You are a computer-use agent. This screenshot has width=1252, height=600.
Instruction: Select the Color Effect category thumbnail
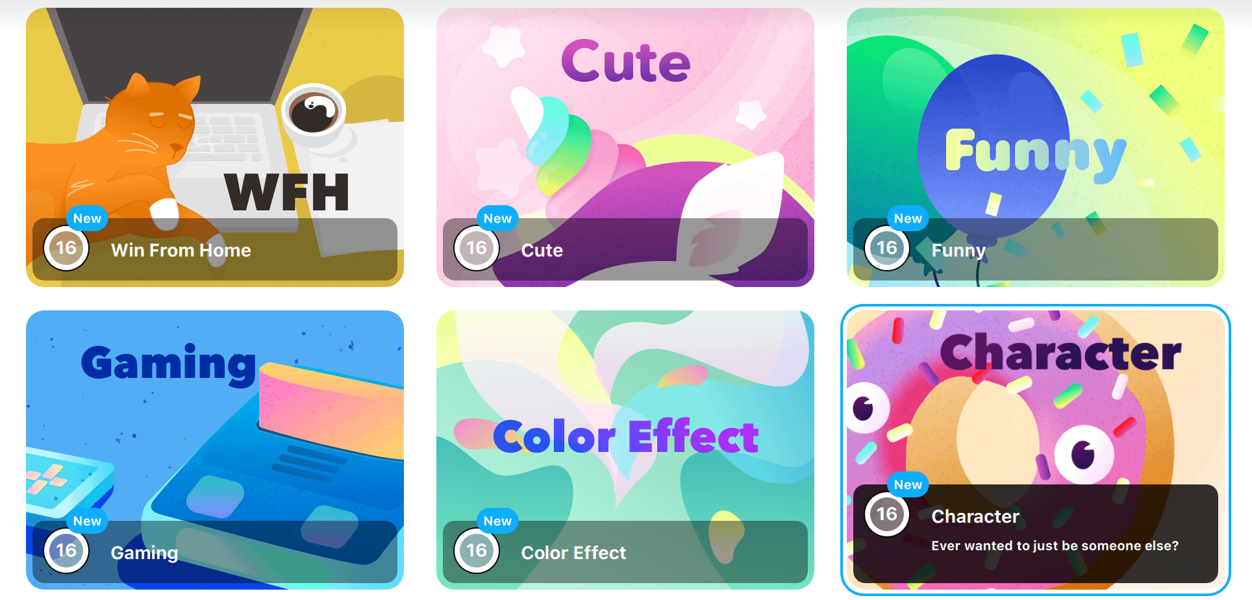pos(625,450)
